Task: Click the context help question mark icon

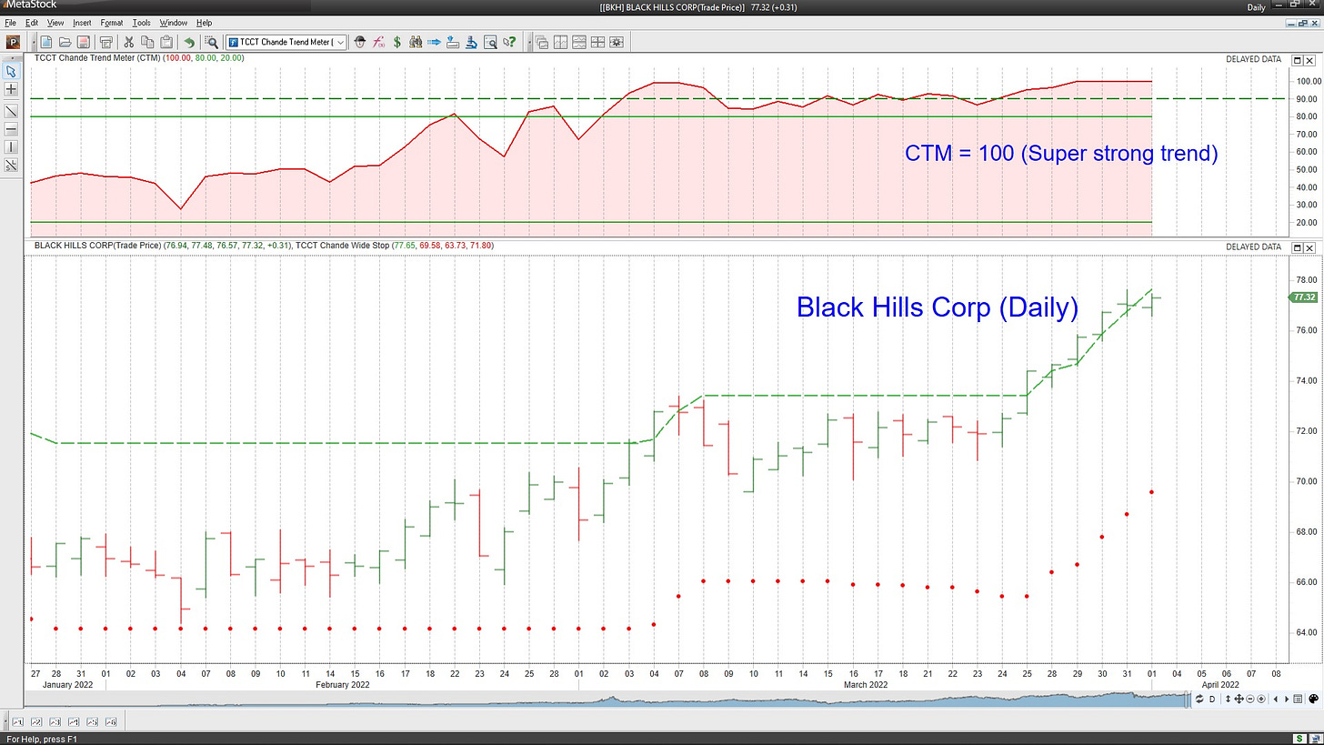Action: pyautogui.click(x=510, y=42)
